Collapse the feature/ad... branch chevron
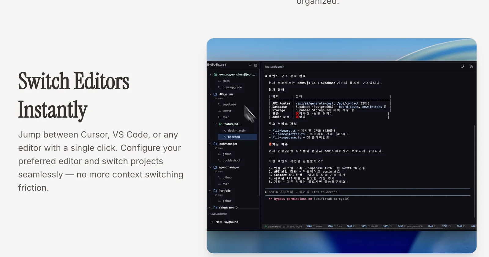Image resolution: width=489 pixels, height=257 pixels. pyautogui.click(x=215, y=124)
